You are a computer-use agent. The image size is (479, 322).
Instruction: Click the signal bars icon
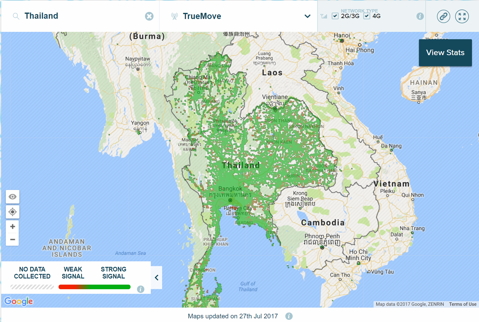point(324,16)
